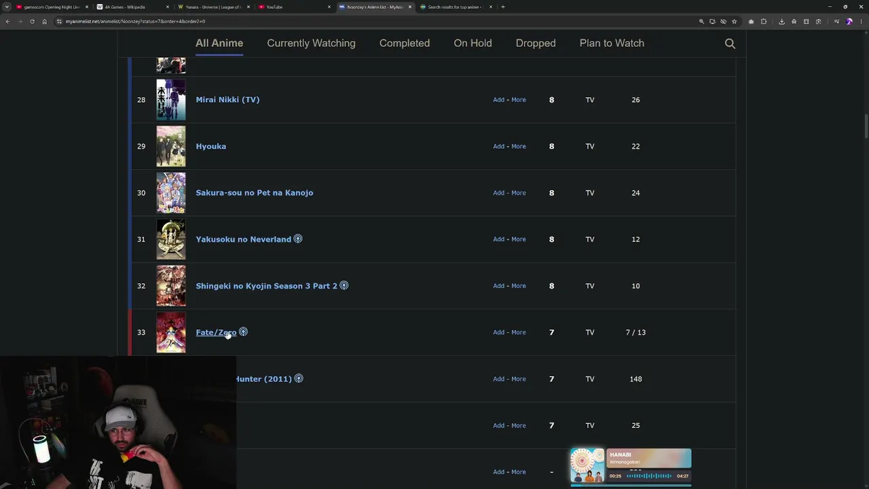Viewport: 869px width, 489px height.
Task: Switch to the On Hold tab
Action: pos(473,43)
